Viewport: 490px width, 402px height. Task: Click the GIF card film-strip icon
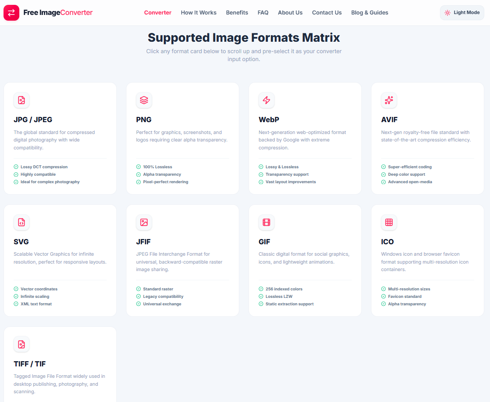coord(267,222)
